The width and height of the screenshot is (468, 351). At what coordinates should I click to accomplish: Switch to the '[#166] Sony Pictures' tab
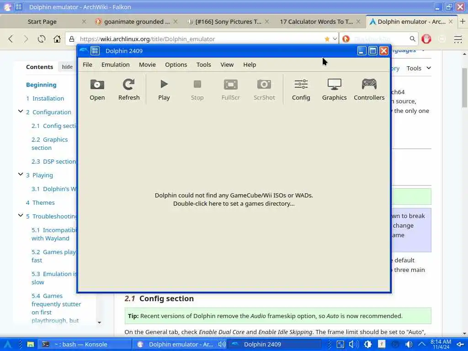pos(228,21)
